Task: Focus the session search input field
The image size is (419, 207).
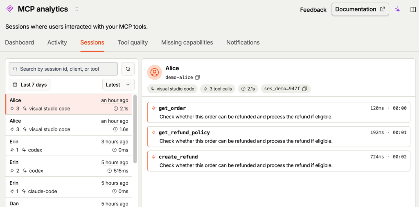Action: 63,69
